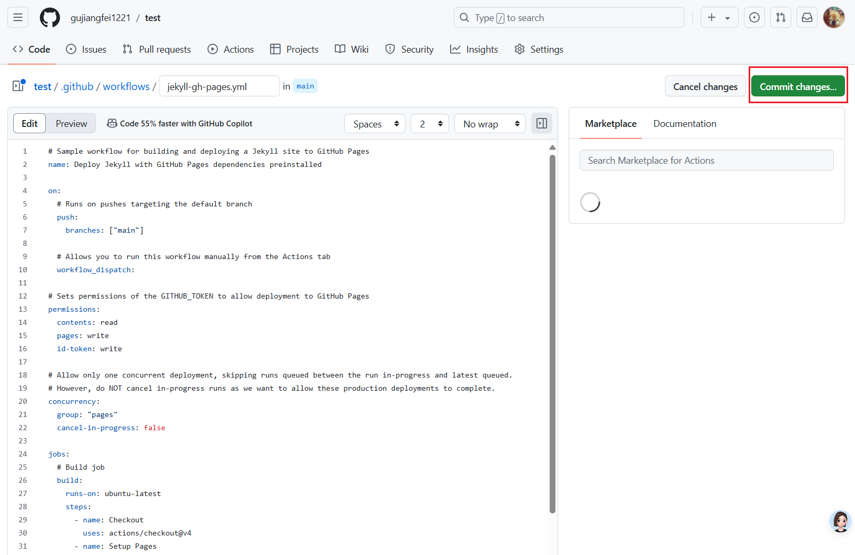Open the notifications inbox icon

(x=807, y=17)
